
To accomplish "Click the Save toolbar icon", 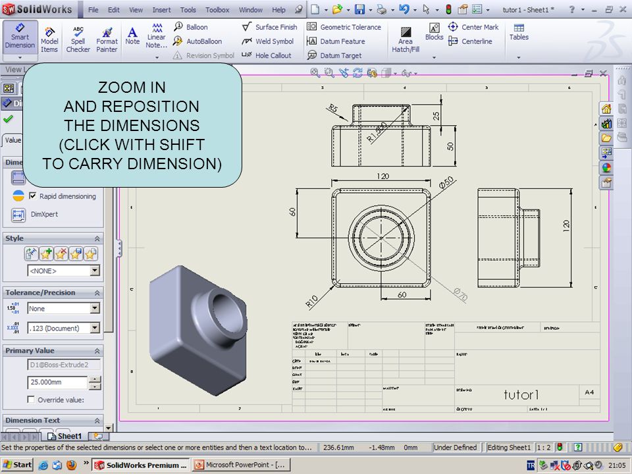I will (x=359, y=9).
